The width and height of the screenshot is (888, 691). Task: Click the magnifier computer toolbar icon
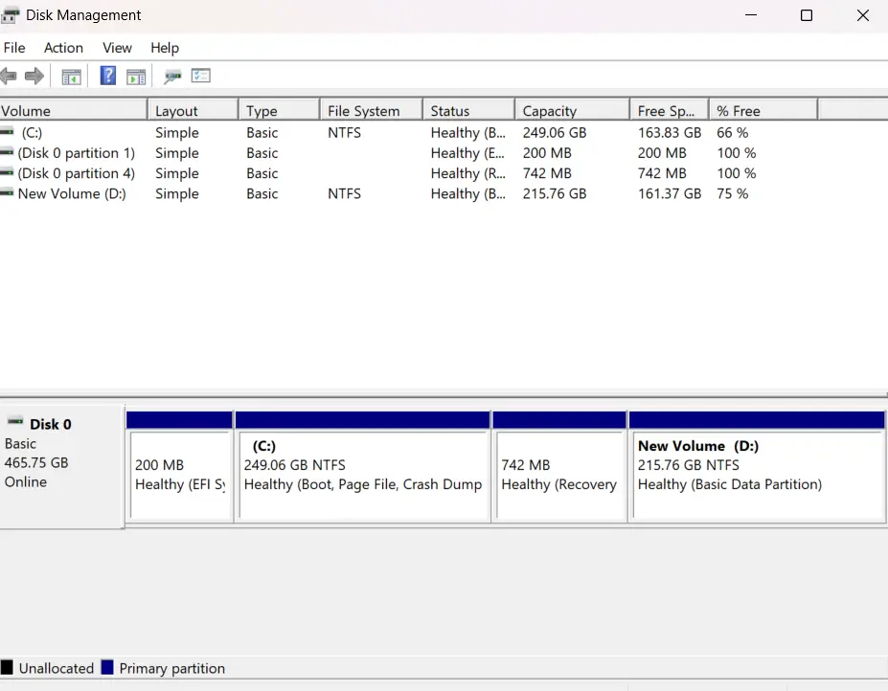(x=172, y=76)
